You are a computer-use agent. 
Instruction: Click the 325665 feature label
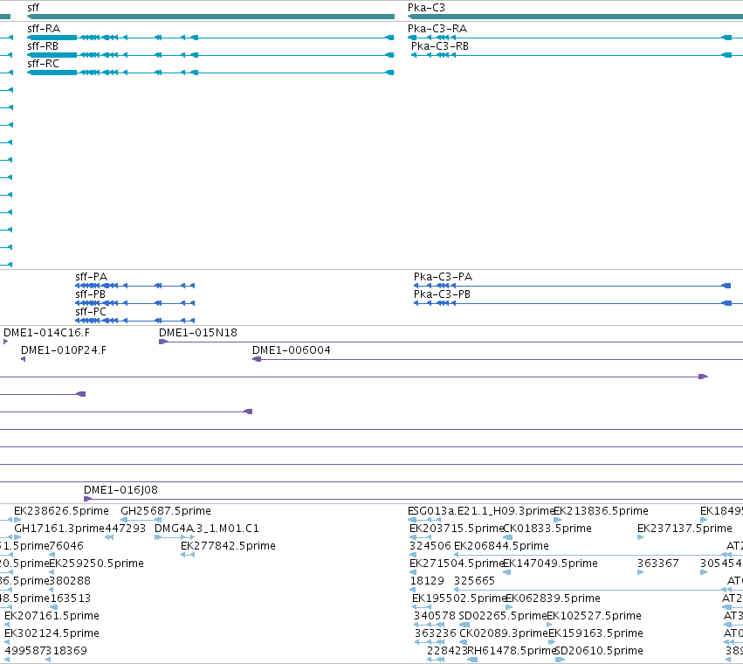click(474, 581)
